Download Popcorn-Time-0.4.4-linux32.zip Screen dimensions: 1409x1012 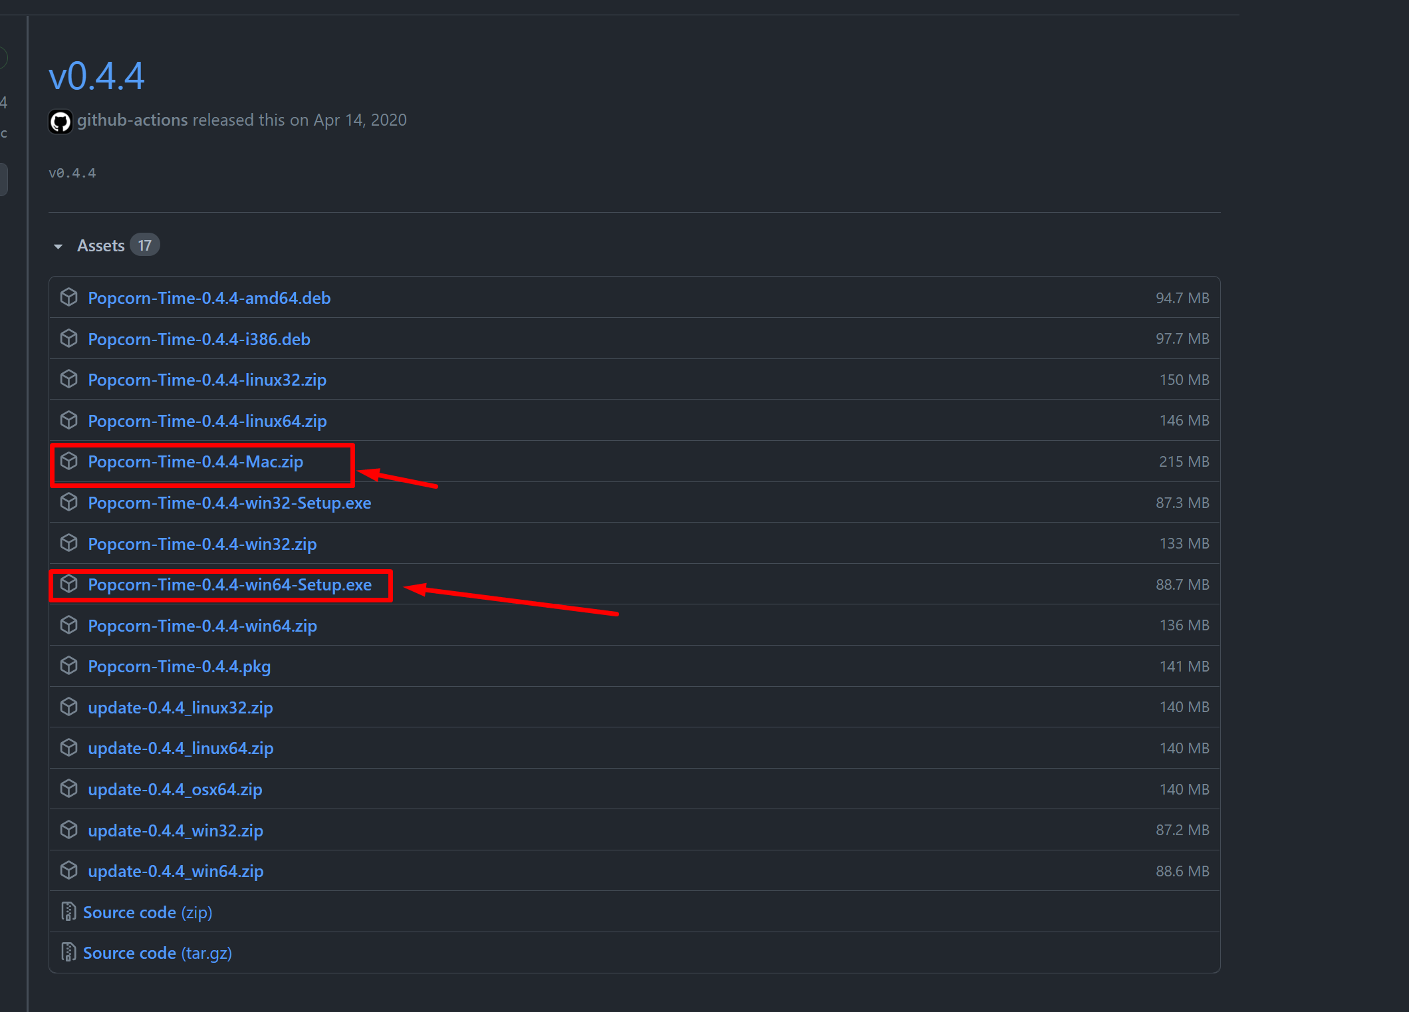coord(207,380)
